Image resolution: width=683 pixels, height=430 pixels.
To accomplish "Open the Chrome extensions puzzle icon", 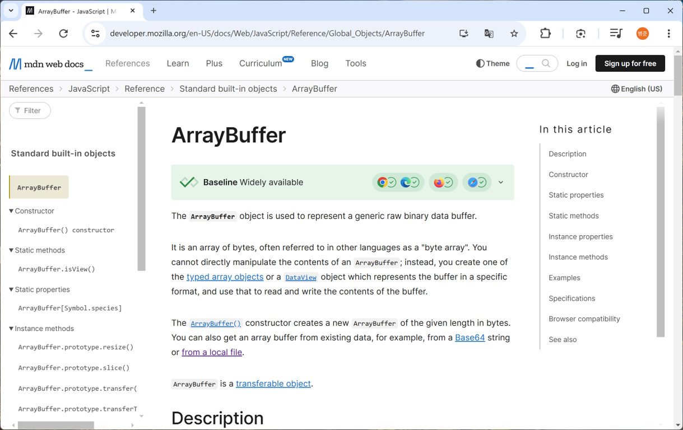I will point(545,34).
